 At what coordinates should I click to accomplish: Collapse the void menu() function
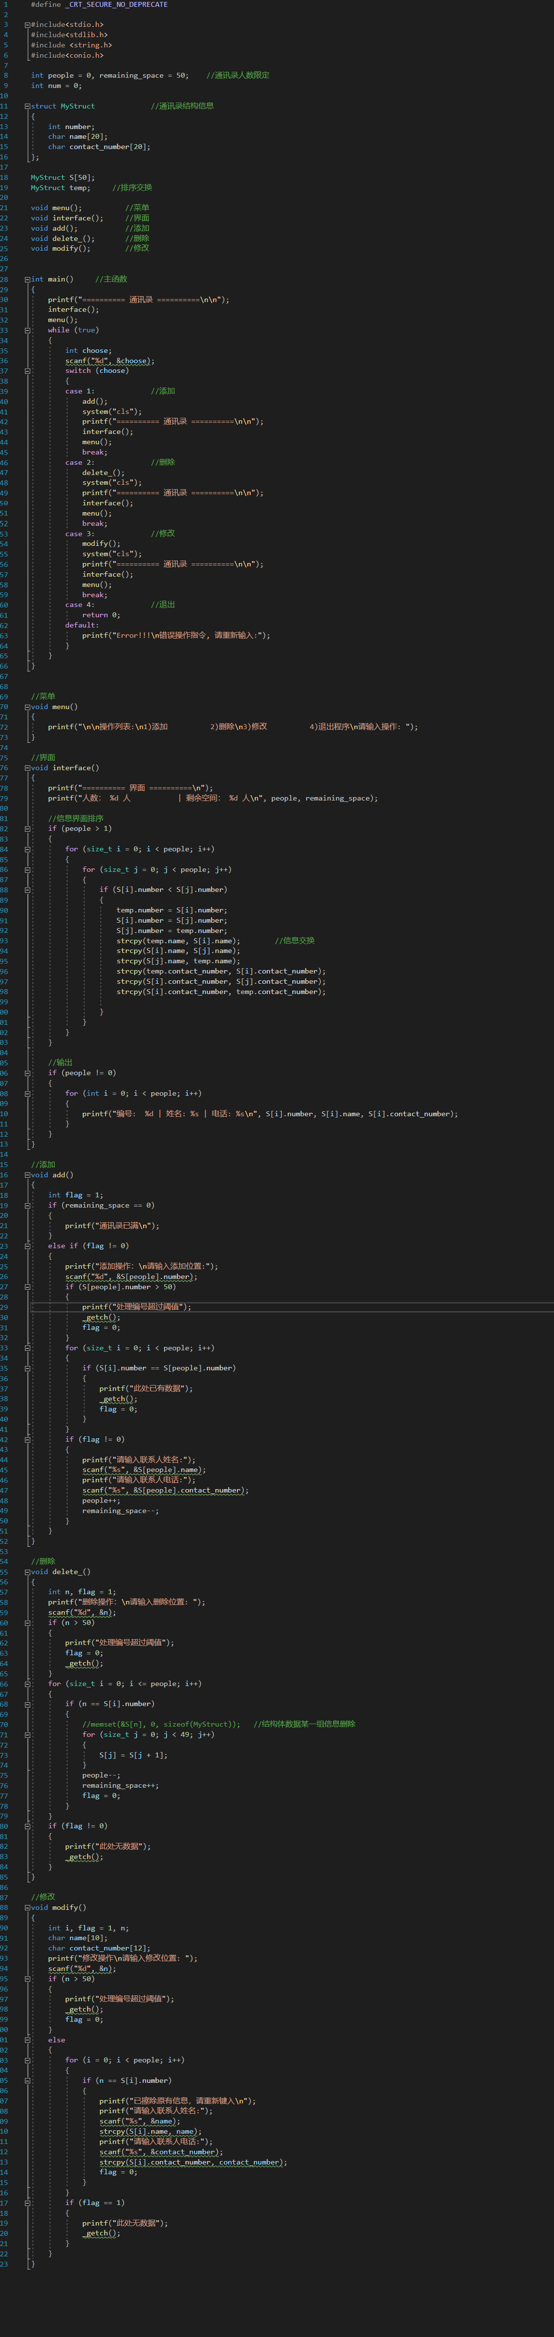(27, 707)
